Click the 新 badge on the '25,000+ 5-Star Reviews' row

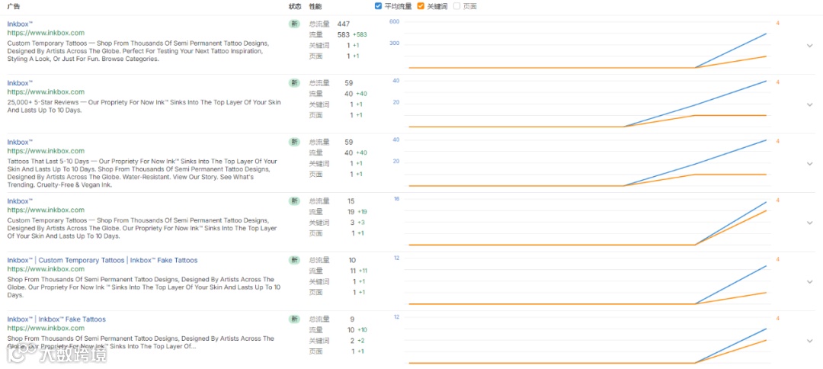(x=294, y=83)
